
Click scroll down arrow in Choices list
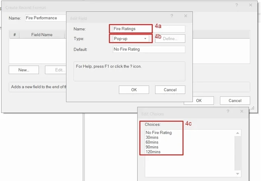pos(238,174)
